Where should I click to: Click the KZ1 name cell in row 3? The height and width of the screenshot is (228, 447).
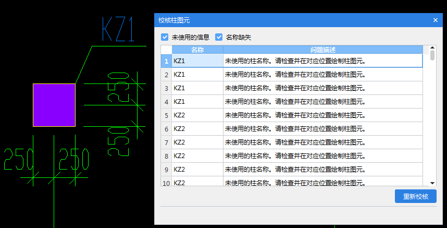click(x=197, y=88)
